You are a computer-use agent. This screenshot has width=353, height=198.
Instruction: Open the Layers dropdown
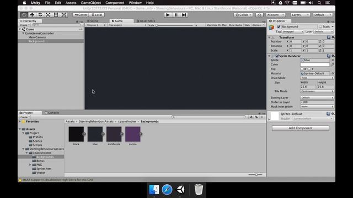click(x=300, y=15)
